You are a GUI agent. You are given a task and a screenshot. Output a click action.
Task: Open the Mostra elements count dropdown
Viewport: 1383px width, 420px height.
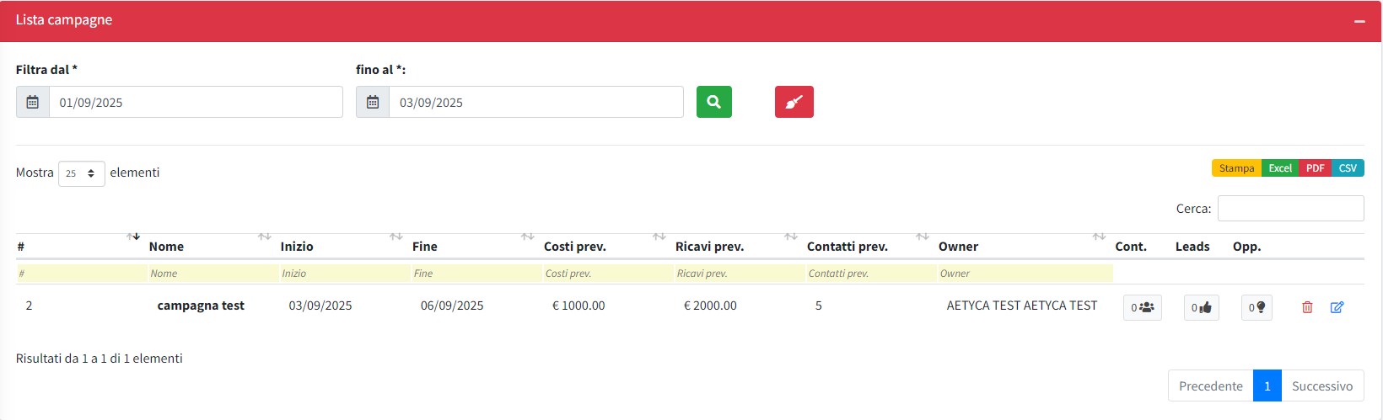pyautogui.click(x=81, y=173)
